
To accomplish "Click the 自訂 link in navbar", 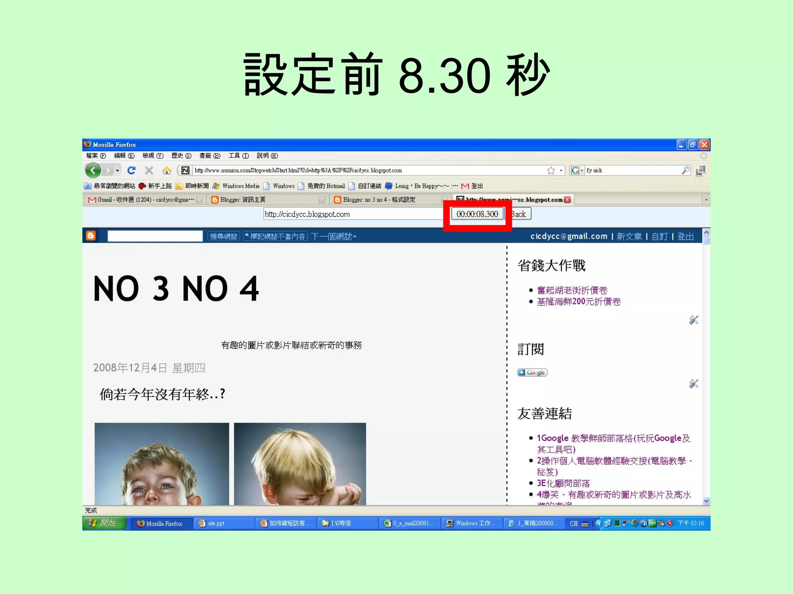I will click(659, 236).
